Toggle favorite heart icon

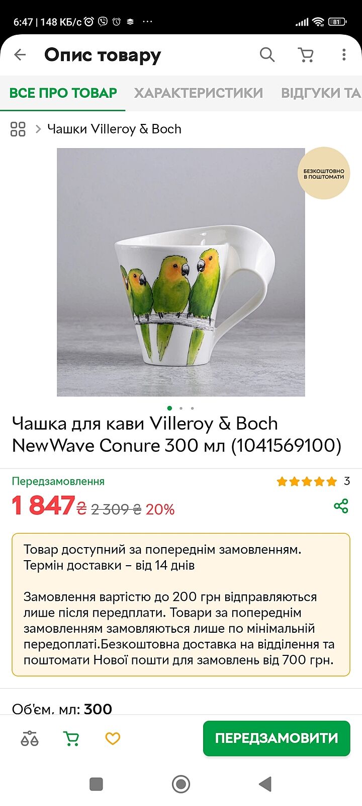113,738
